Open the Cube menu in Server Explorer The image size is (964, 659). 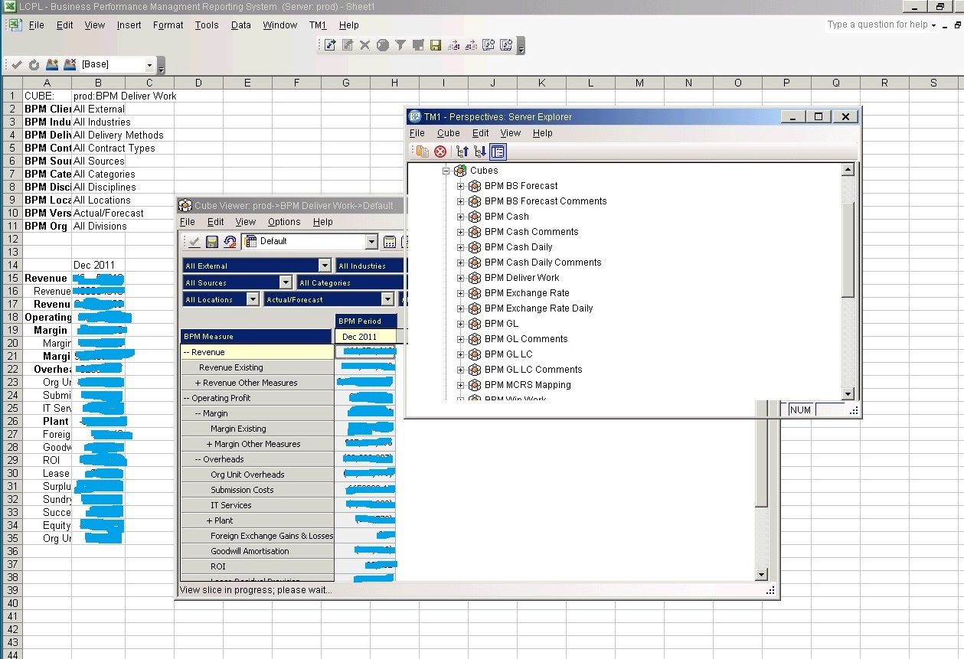[x=449, y=133]
